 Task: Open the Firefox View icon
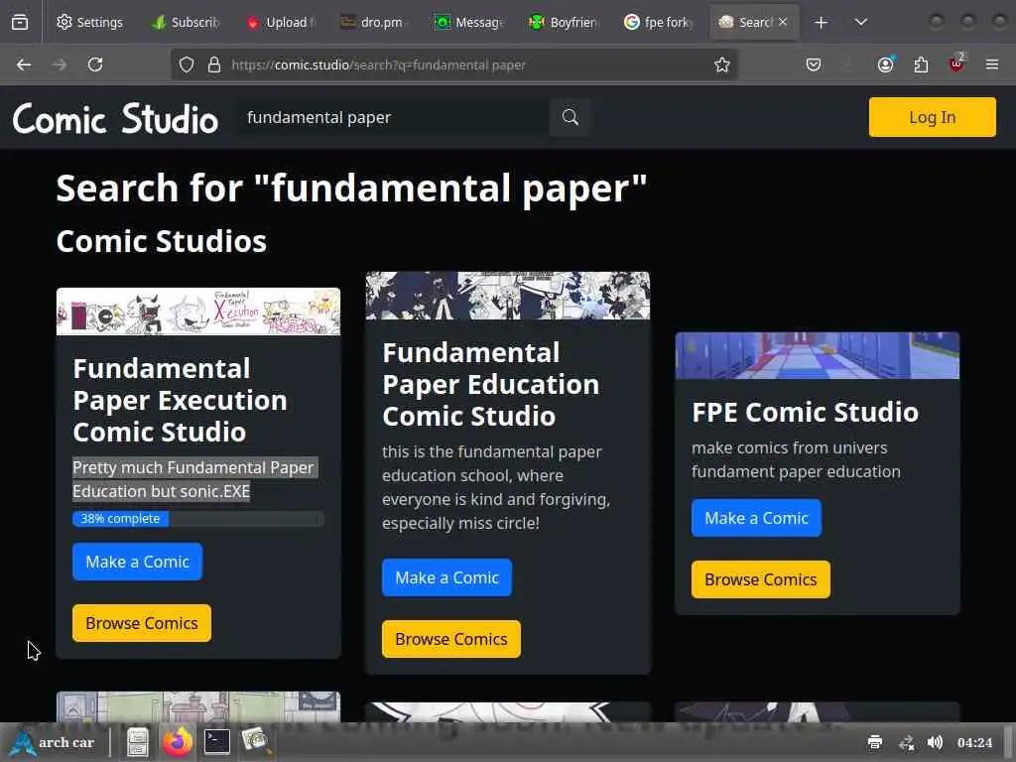tap(20, 22)
